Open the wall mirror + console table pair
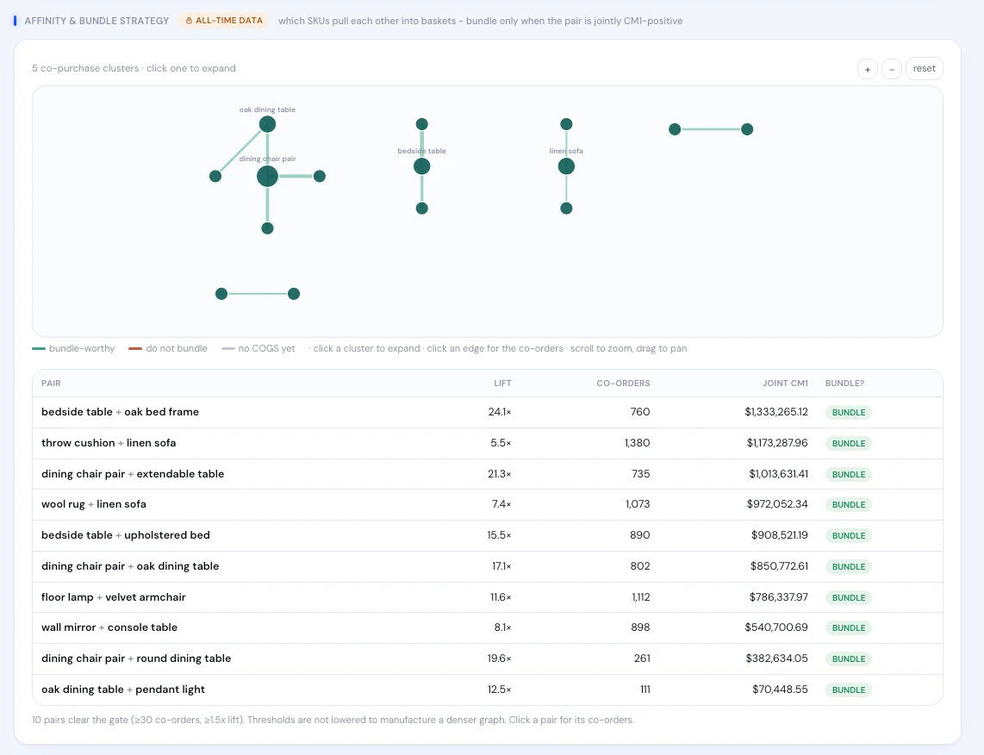Screen dimensions: 984x755 coord(488,627)
